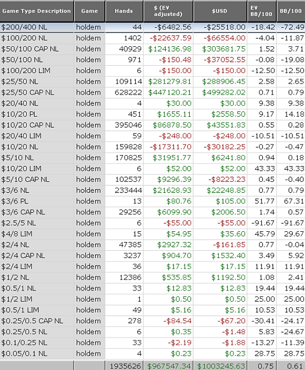
Task: Select the $0.25/0.5 CAP NL row
Action: [152, 321]
